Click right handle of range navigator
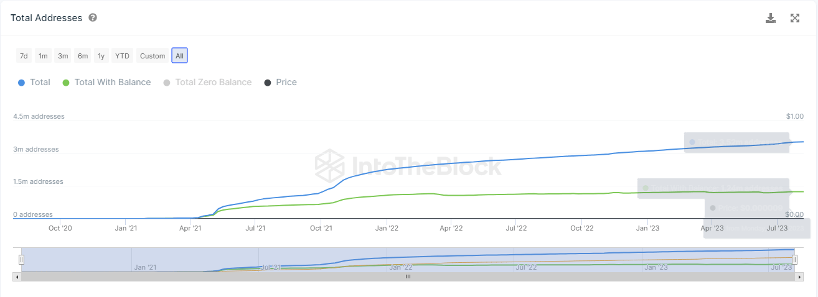This screenshot has width=818, height=297. click(795, 260)
